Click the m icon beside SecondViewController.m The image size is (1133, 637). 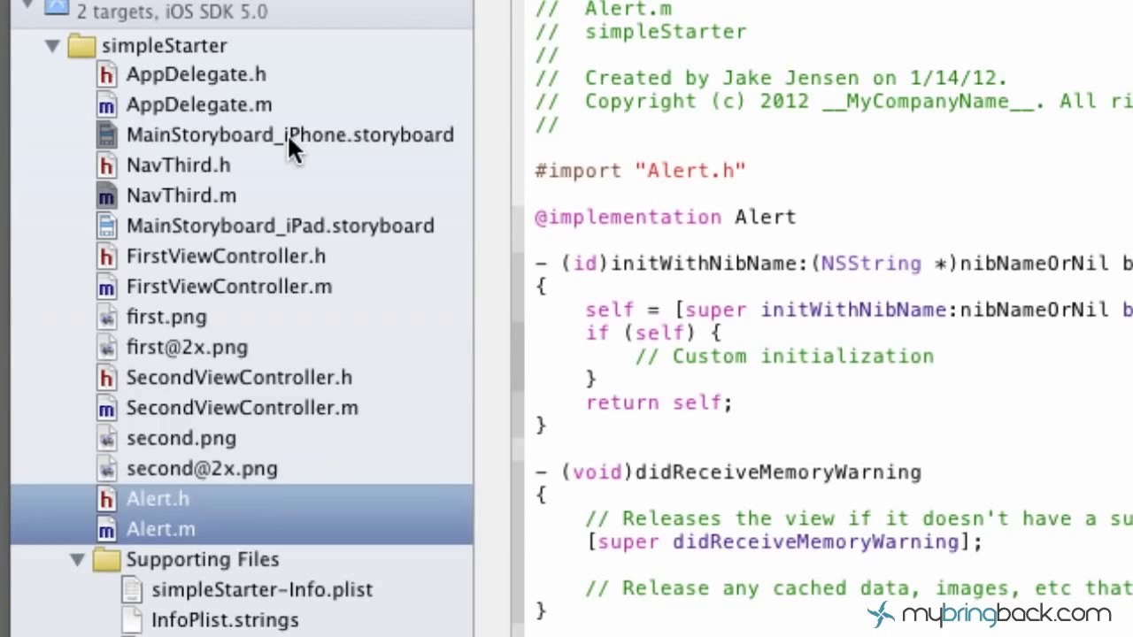[x=106, y=409]
